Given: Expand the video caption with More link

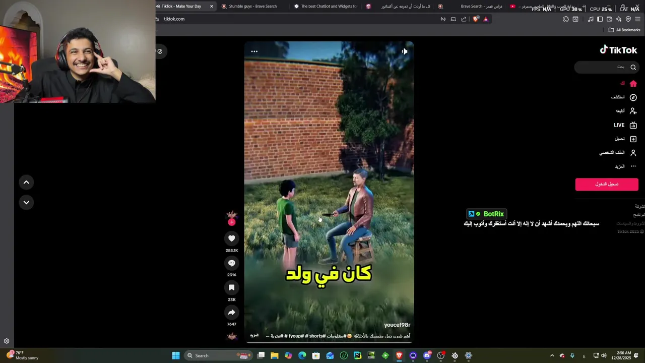Looking at the screenshot, I should point(254,336).
